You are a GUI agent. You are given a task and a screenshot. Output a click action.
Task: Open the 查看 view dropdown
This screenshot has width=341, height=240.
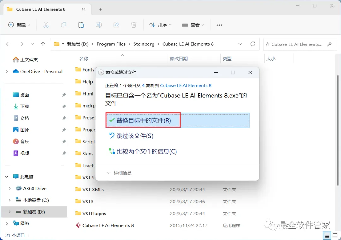[x=193, y=25]
